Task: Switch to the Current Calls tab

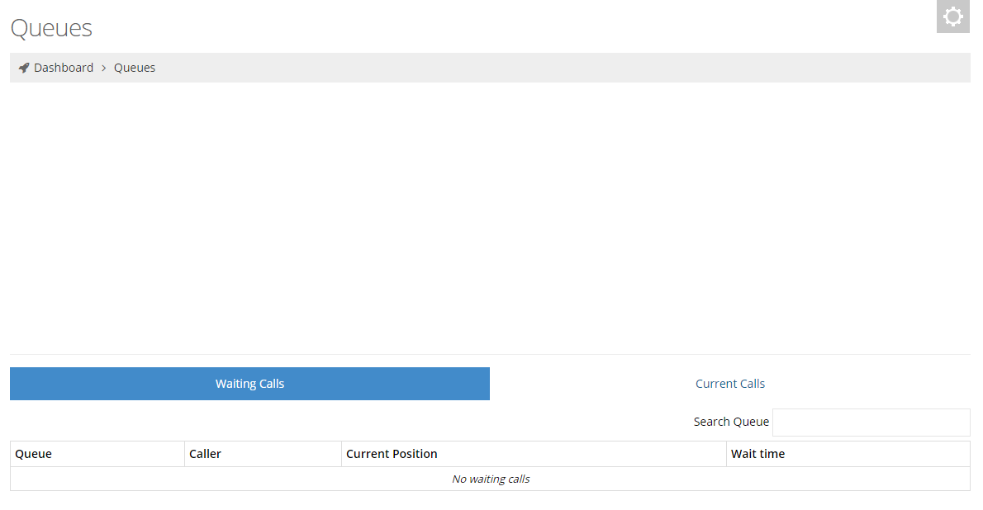Action: point(730,384)
